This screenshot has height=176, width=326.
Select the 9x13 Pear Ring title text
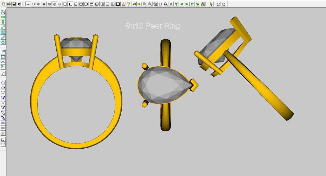pyautogui.click(x=153, y=26)
